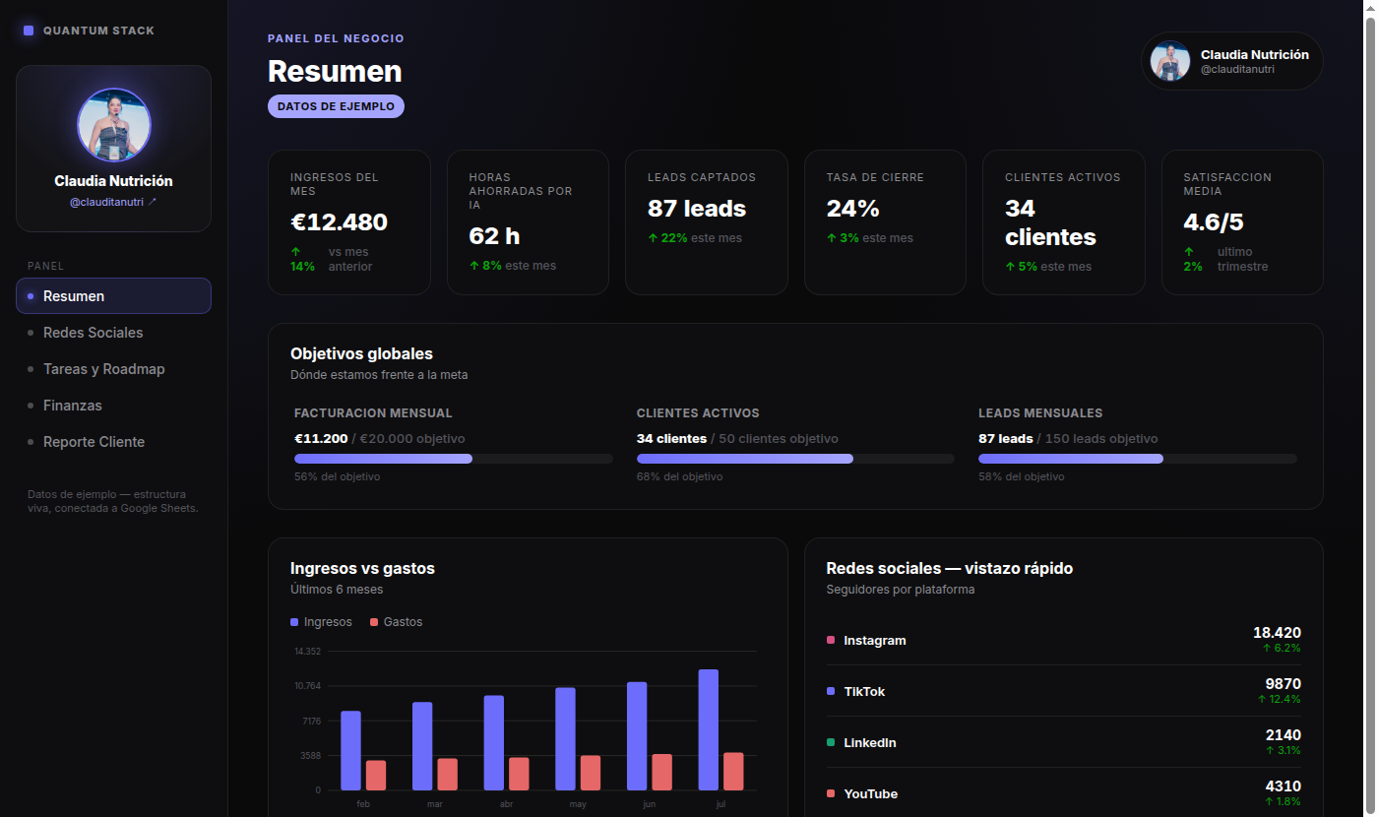Click the 18.420 Instagram follower count
Image resolution: width=1378 pixels, height=817 pixels.
[1277, 633]
